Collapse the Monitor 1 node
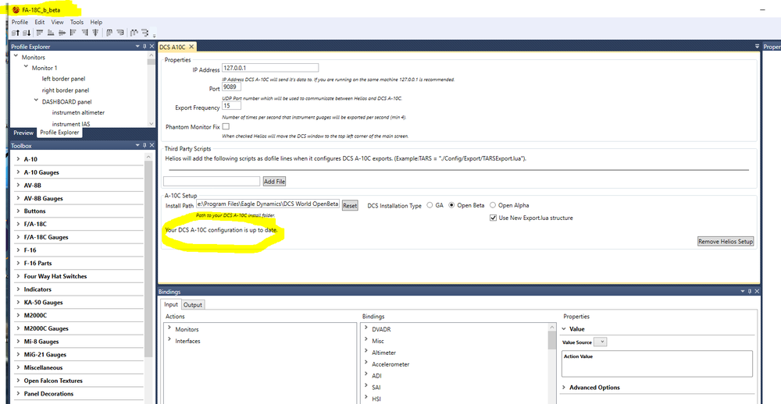The height and width of the screenshot is (404, 781). point(26,66)
